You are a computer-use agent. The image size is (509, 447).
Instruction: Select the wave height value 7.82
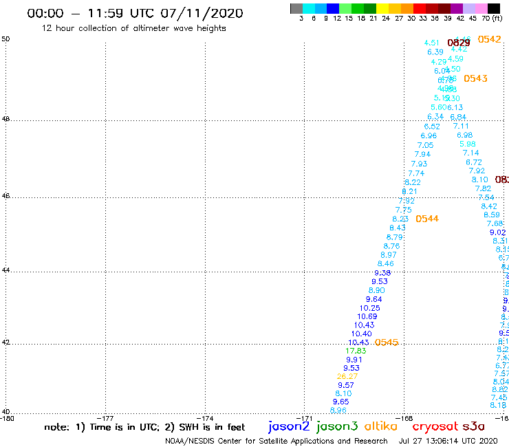(483, 188)
